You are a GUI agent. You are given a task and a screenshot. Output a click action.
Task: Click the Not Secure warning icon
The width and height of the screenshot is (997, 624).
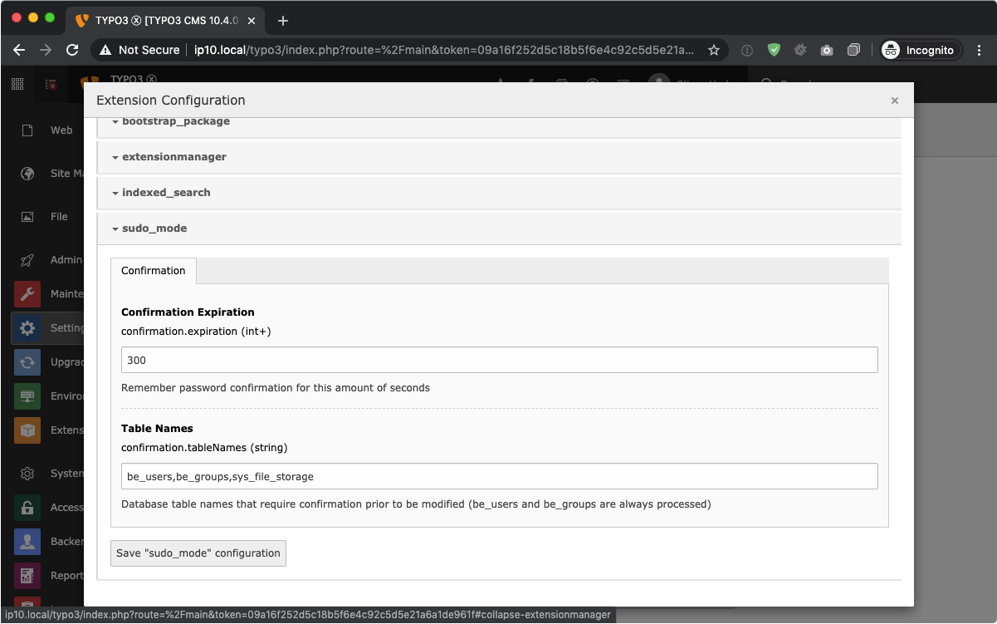point(105,50)
